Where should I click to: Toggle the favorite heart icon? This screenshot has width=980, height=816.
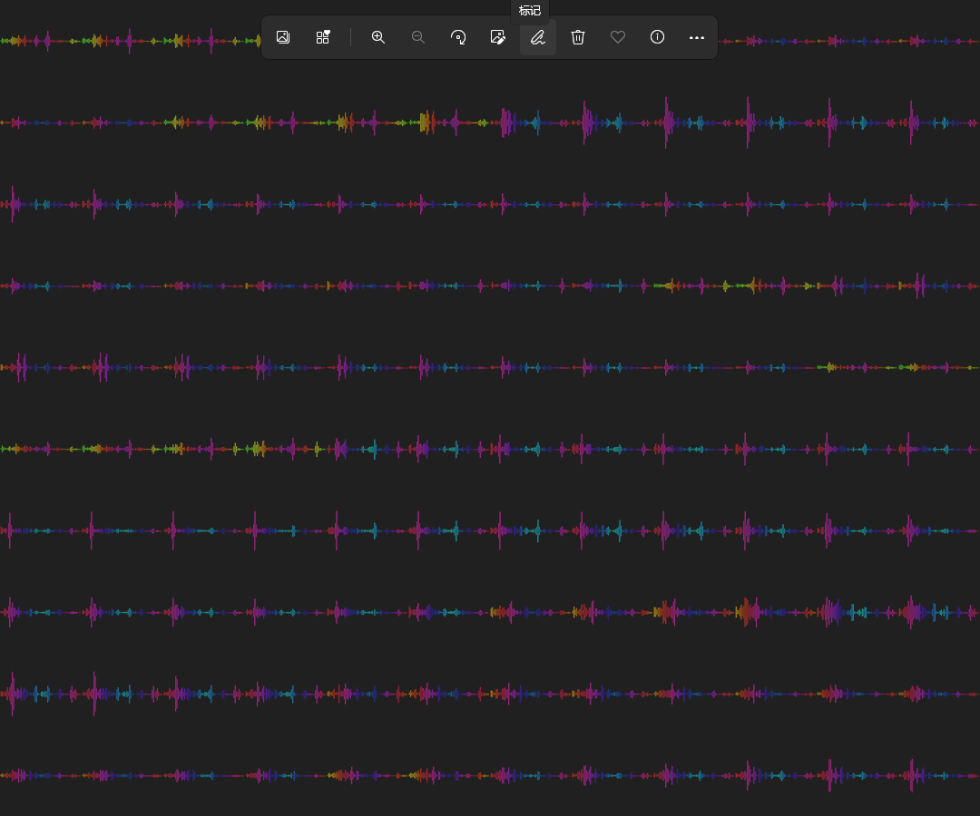(x=618, y=37)
